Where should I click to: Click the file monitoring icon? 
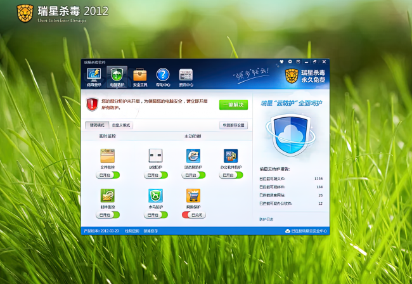pyautogui.click(x=107, y=156)
